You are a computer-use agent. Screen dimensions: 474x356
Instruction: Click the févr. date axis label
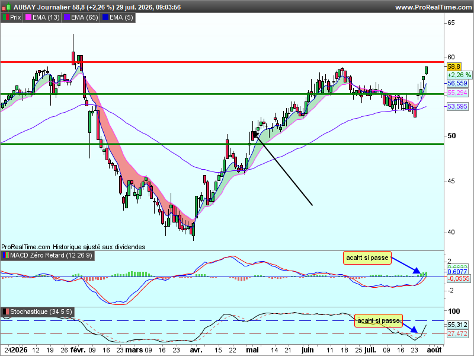coord(78,350)
